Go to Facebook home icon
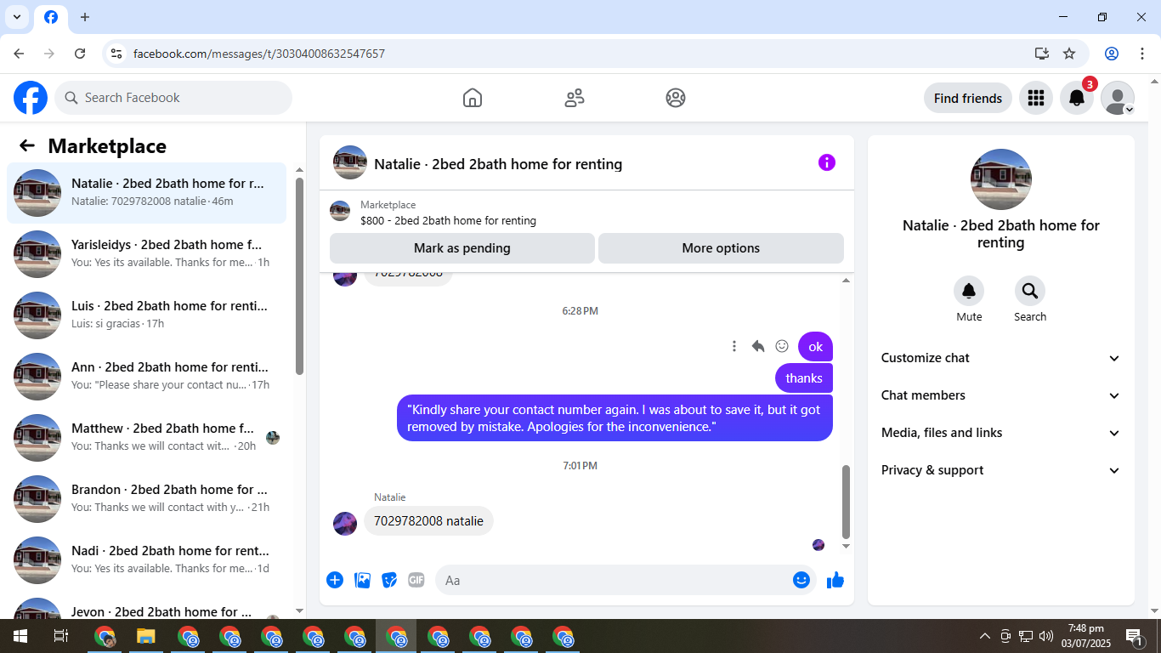Image resolution: width=1161 pixels, height=653 pixels. (x=473, y=98)
